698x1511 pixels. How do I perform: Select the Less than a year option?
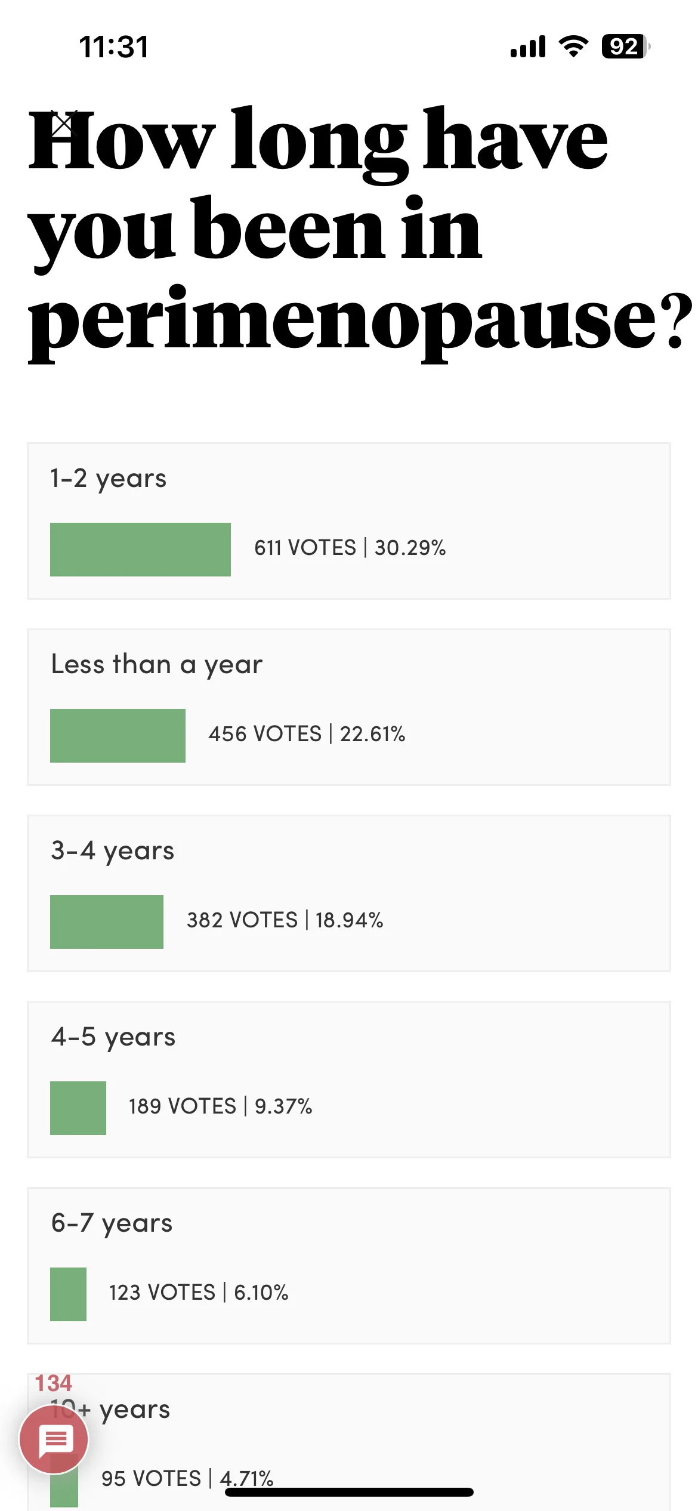[349, 707]
